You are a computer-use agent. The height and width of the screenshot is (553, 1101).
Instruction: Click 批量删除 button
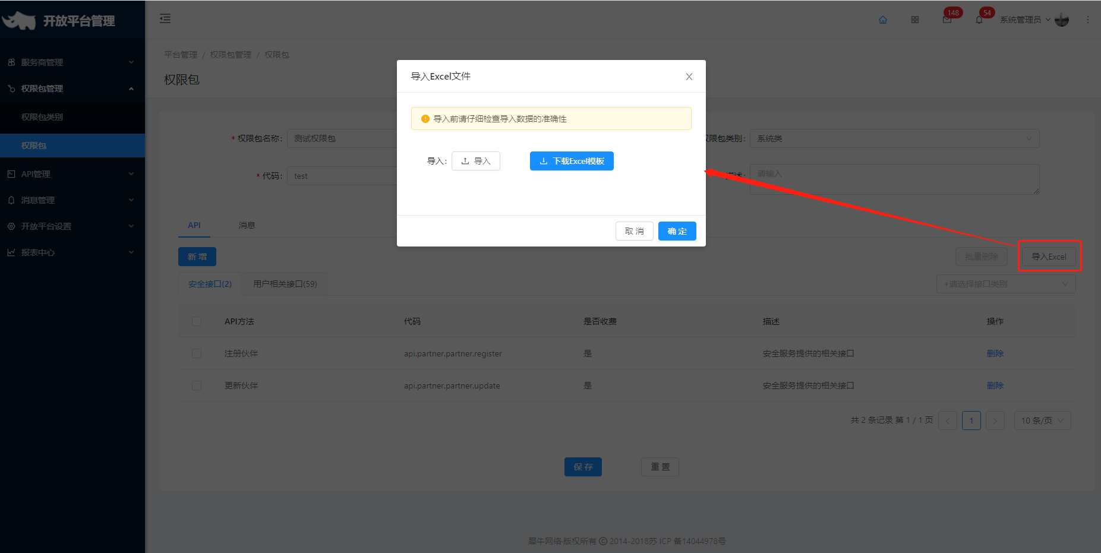click(982, 257)
